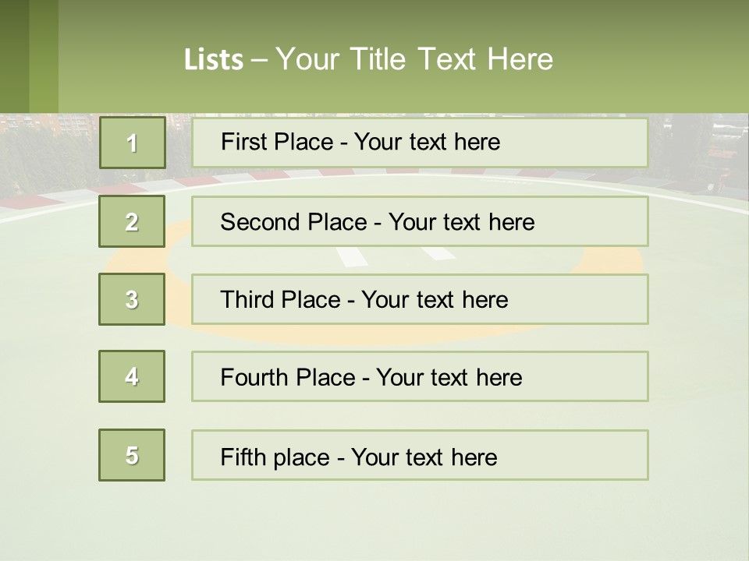The image size is (749, 561).
Task: Select the number 3 box
Action: (x=132, y=299)
